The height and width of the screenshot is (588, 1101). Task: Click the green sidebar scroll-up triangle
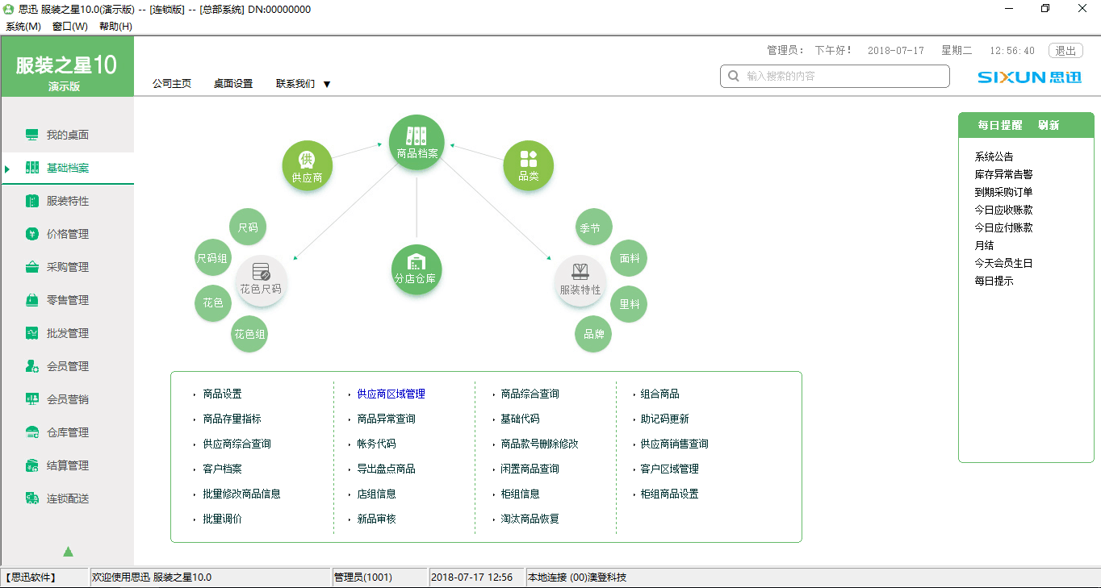pyautogui.click(x=68, y=552)
